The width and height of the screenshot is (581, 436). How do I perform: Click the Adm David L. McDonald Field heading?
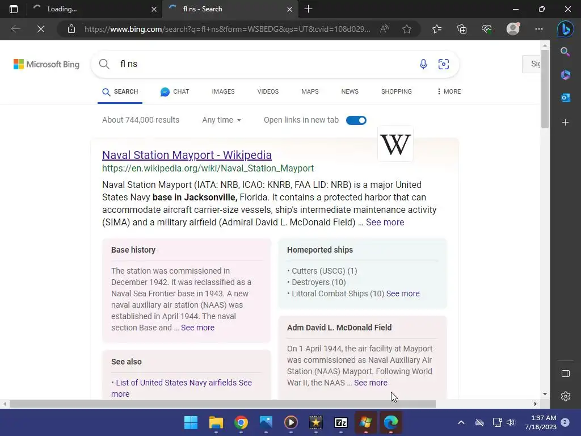click(x=339, y=328)
